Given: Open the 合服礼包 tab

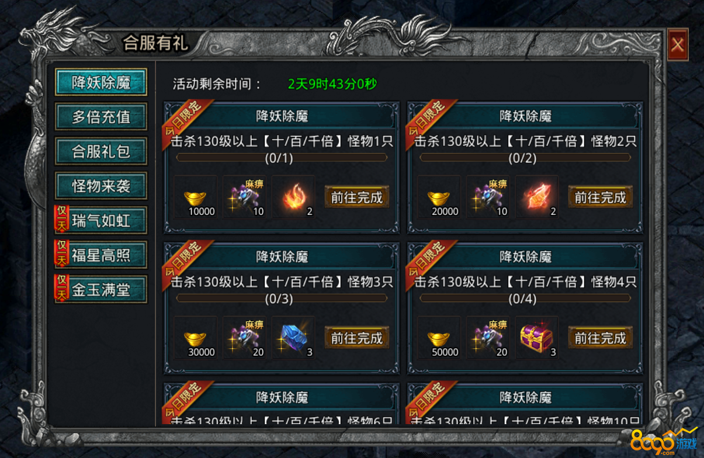Looking at the screenshot, I should 101,151.
